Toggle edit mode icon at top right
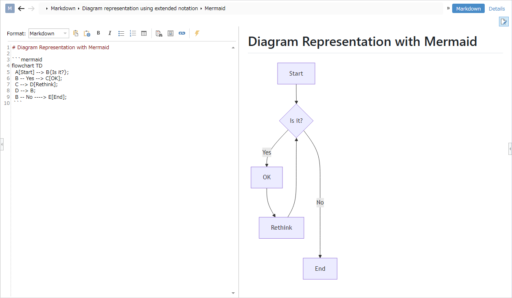 pyautogui.click(x=504, y=22)
